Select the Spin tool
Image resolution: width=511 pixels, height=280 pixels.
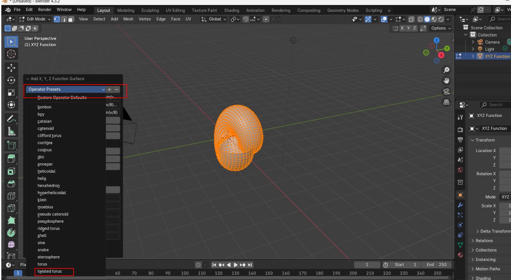click(x=11, y=233)
